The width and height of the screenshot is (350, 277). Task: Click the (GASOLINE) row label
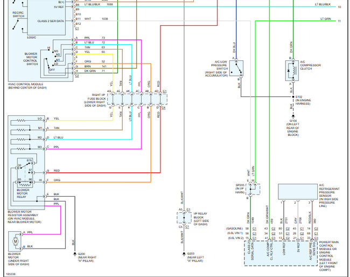click(x=234, y=228)
